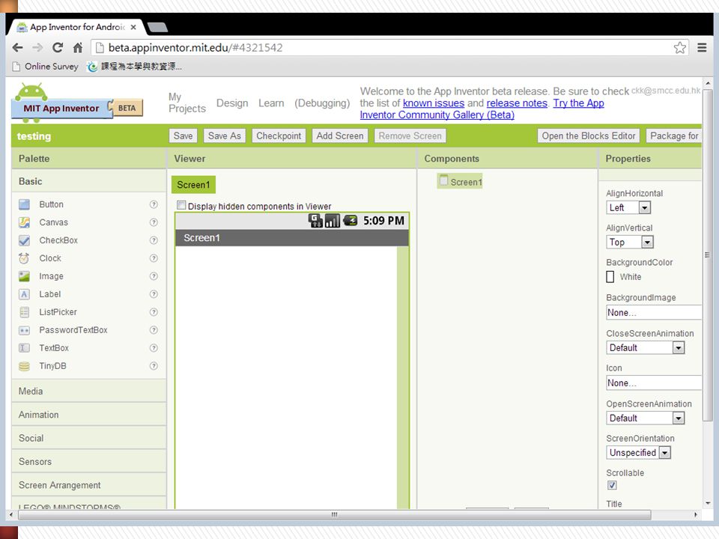Open a new browser tab
Screen dimensions: 719x539
[158, 27]
